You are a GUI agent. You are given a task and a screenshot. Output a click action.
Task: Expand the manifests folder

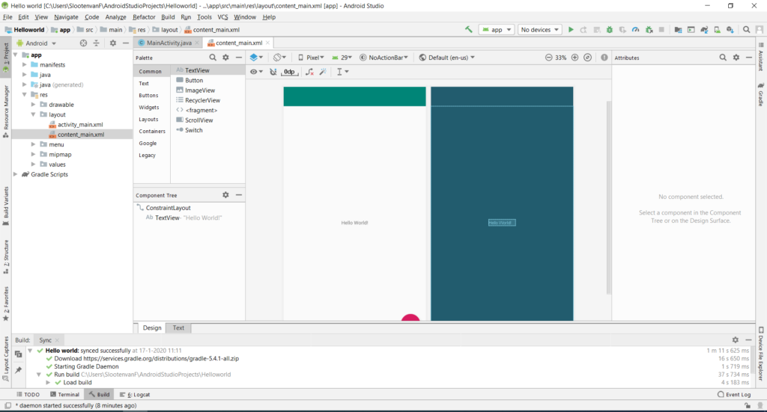click(25, 64)
